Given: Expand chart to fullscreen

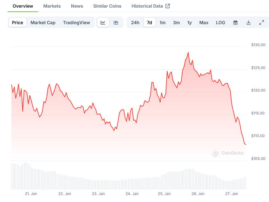Looking at the screenshot, I should coord(261,23).
